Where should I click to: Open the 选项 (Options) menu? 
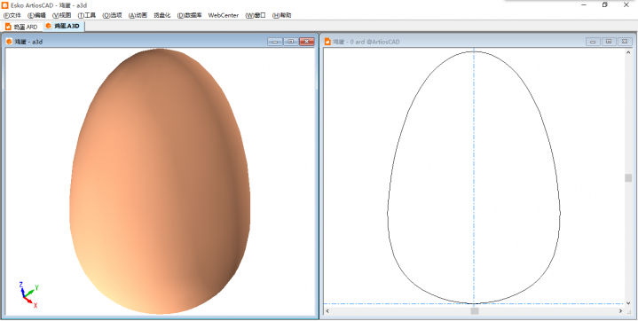point(113,15)
